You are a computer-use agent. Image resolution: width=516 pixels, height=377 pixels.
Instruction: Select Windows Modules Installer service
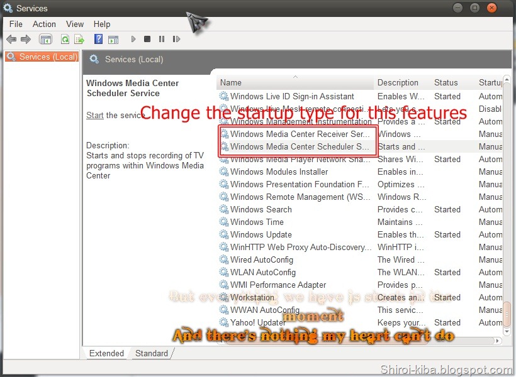(x=361, y=172)
